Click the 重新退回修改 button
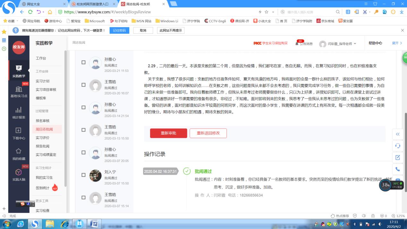Viewport: 407px width, 229px height. tap(208, 133)
